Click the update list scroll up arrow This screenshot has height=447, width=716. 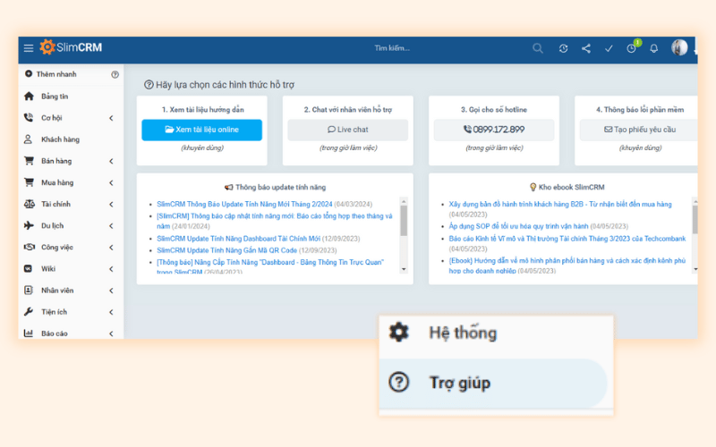pyautogui.click(x=404, y=201)
